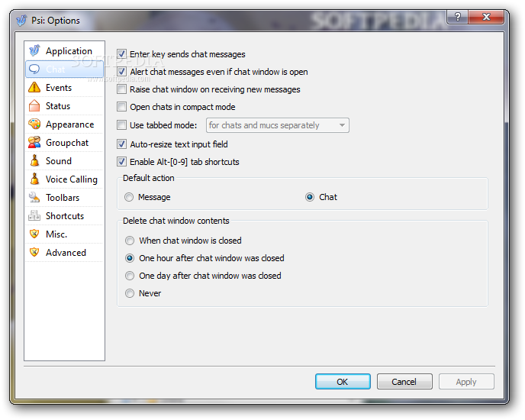Click the Groupchat people icon

[34, 143]
